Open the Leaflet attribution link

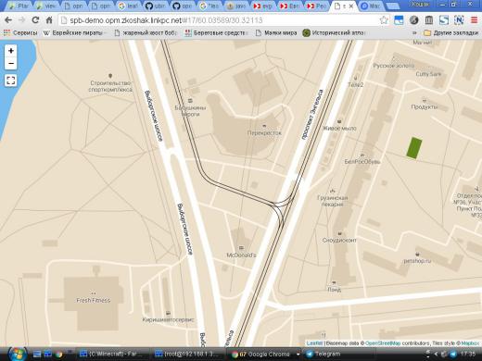(314, 343)
